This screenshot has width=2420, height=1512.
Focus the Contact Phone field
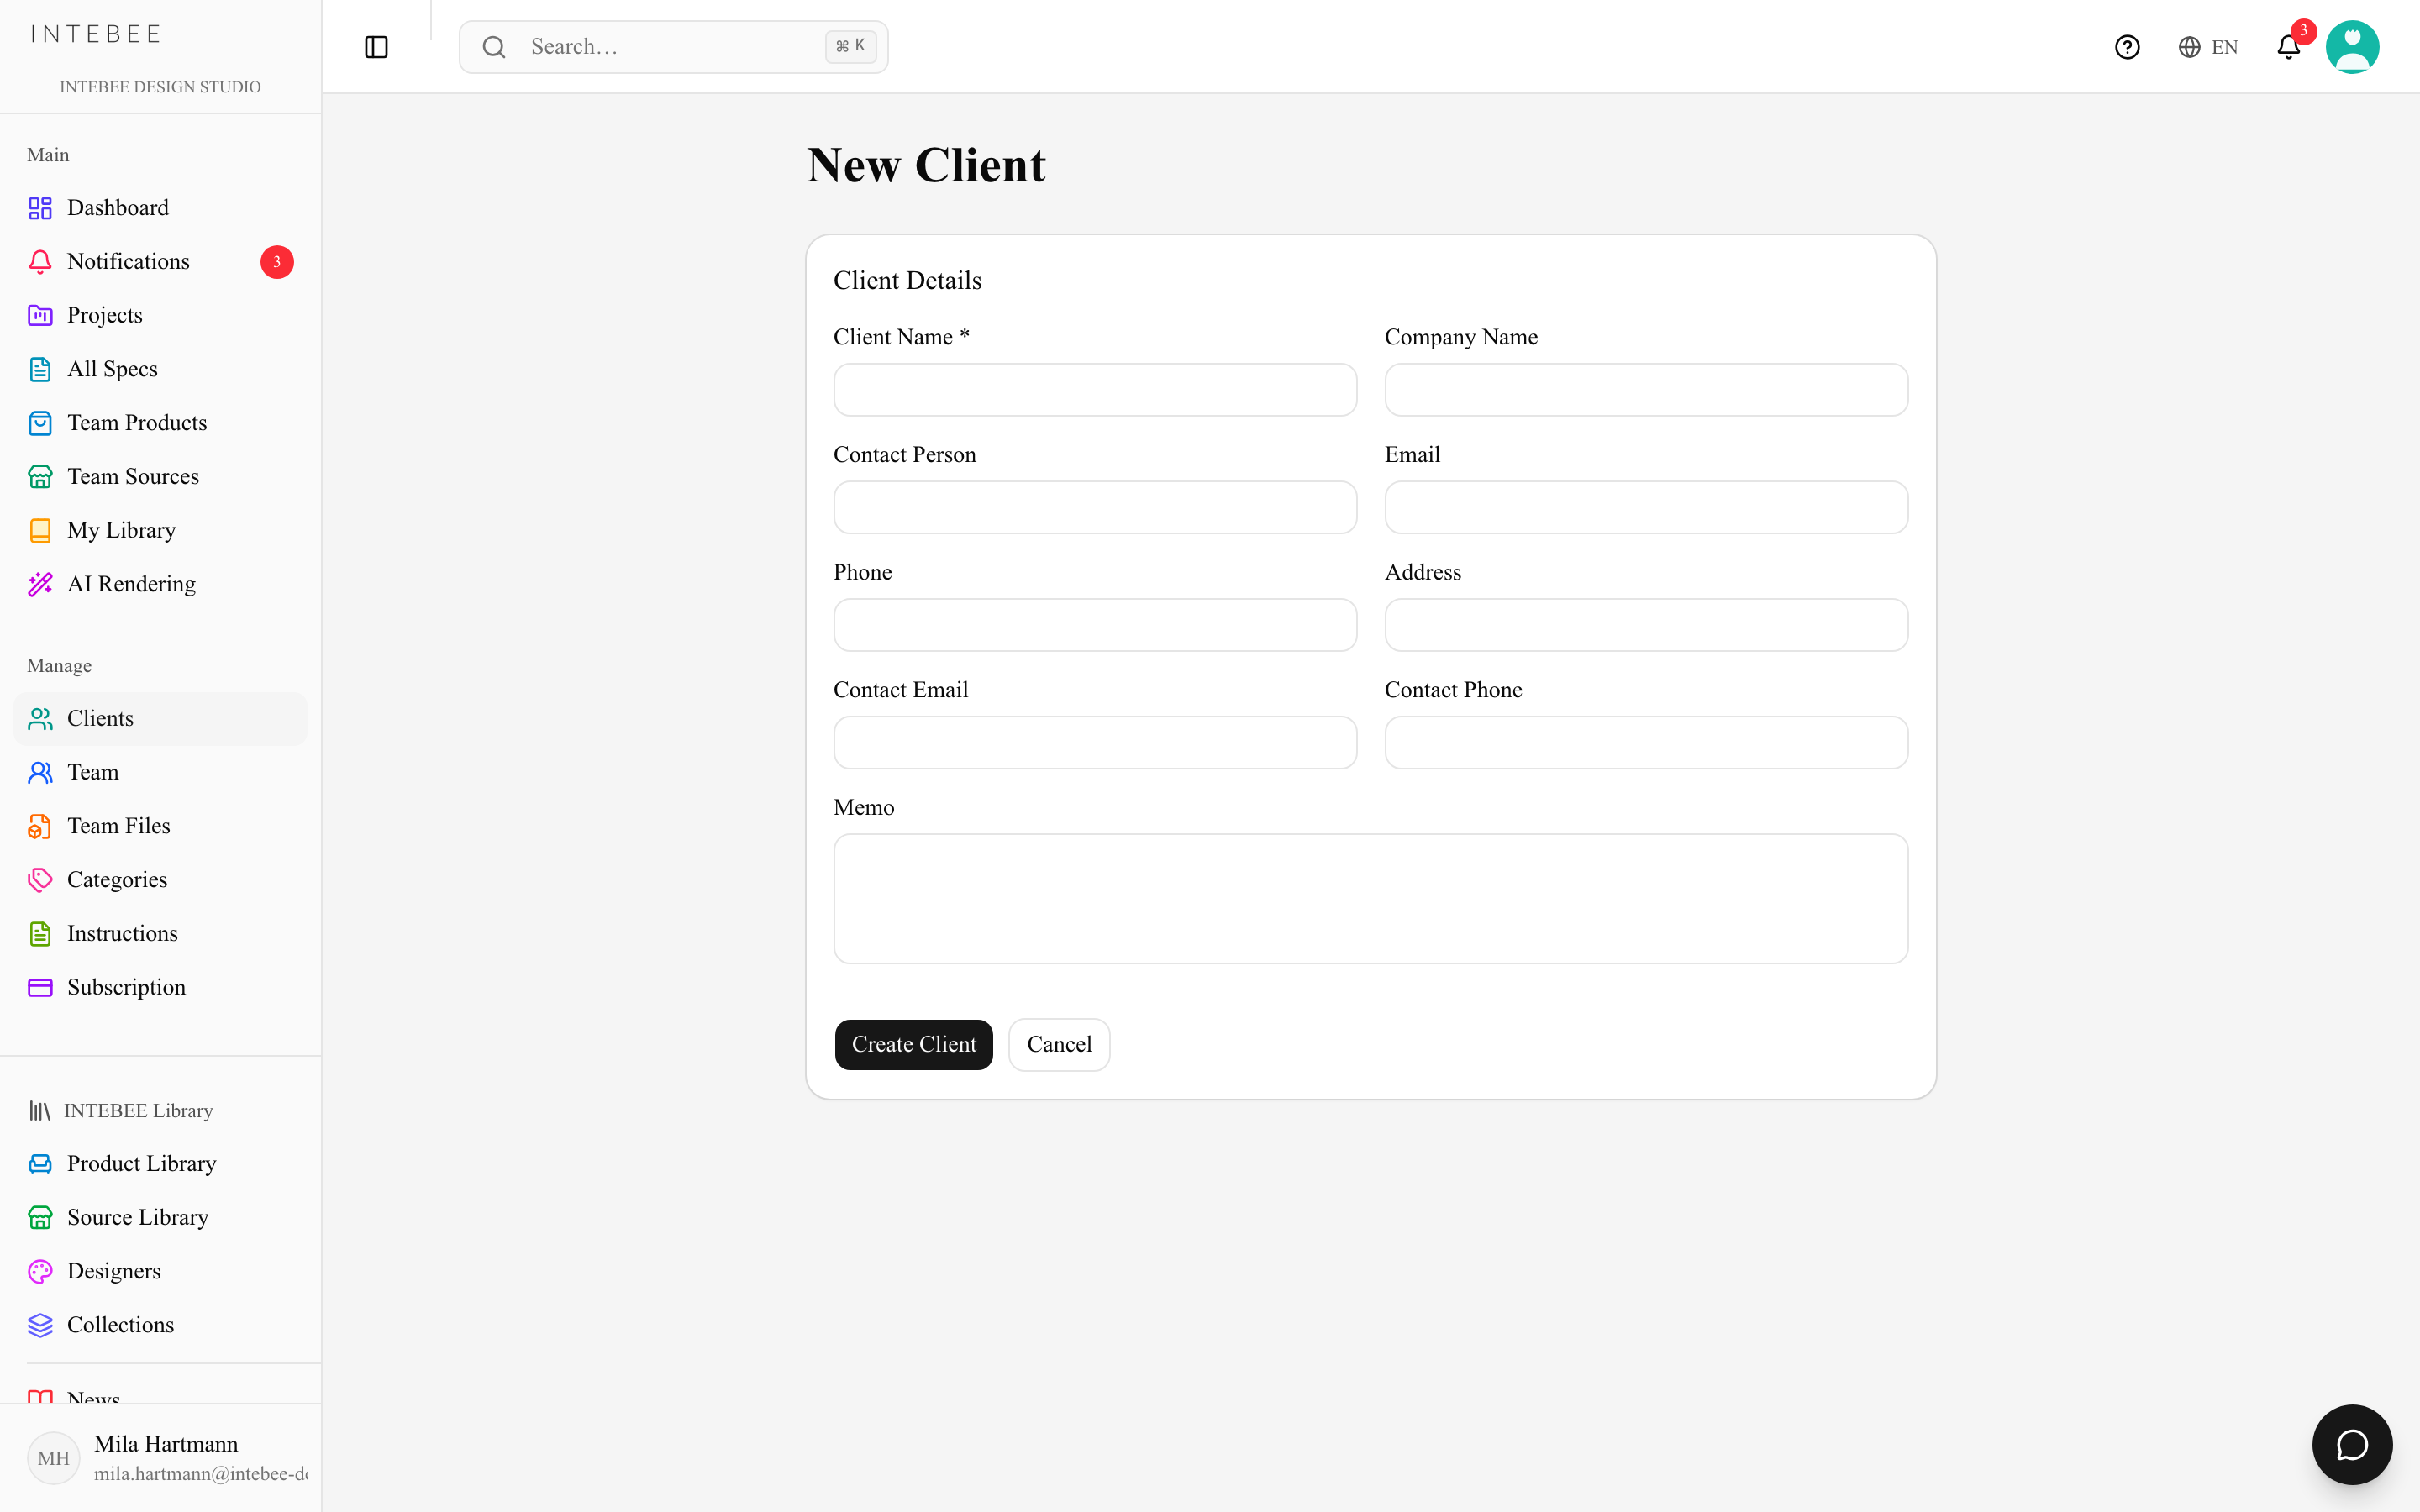point(1646,742)
